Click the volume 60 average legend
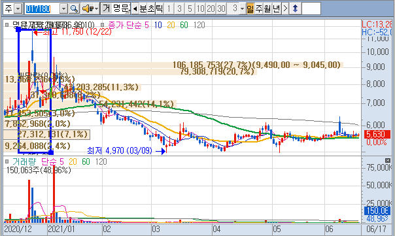Viewport: 395px width, 236px height. (x=86, y=161)
